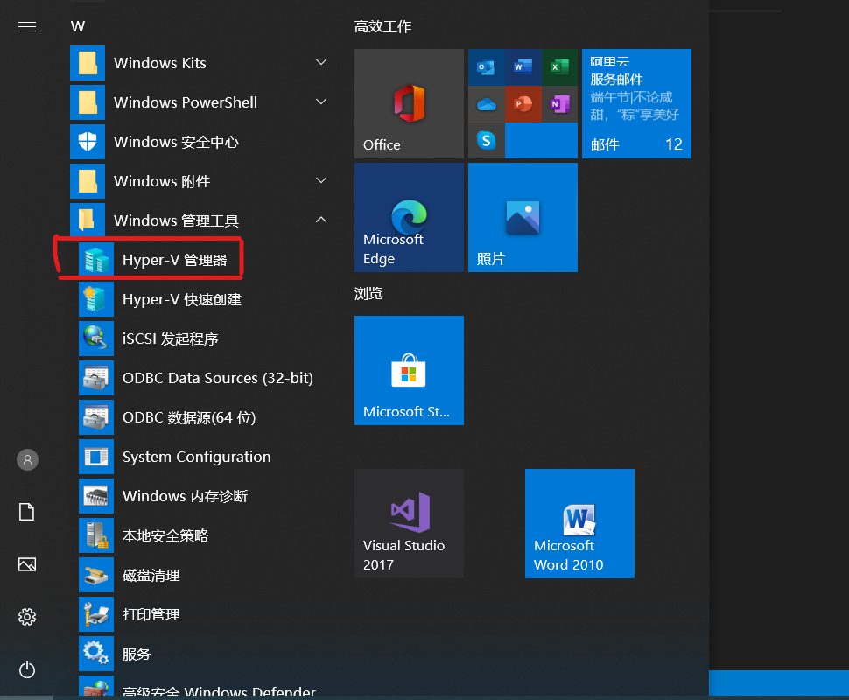Launch the Visual Studio 2017 tile
The image size is (849, 700).
point(409,523)
